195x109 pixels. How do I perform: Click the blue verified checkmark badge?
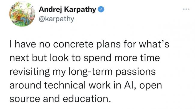pos(101,9)
